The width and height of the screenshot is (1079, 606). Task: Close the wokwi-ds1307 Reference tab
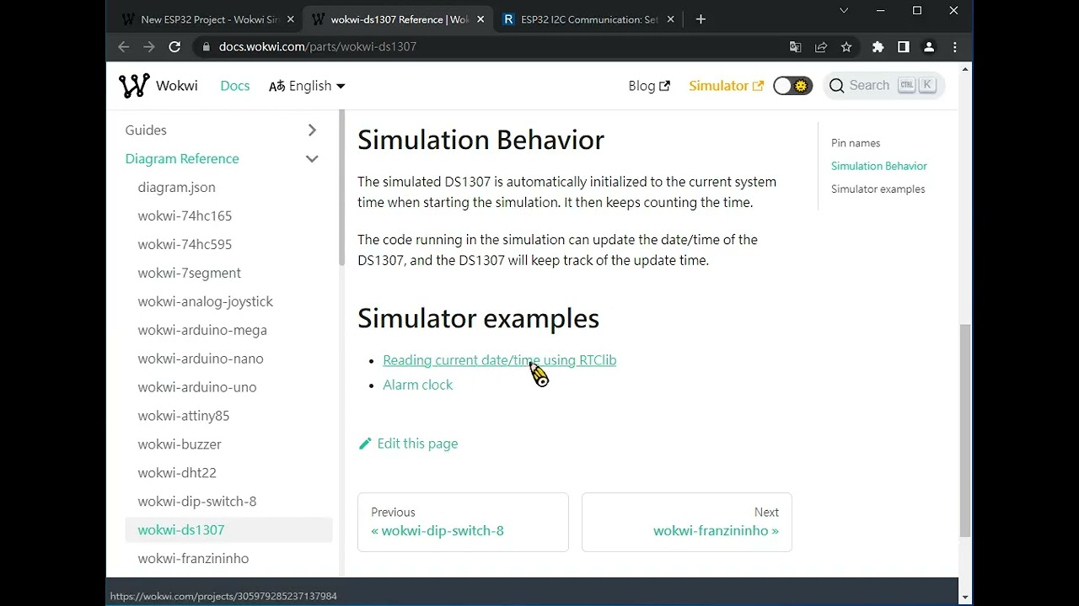click(480, 19)
